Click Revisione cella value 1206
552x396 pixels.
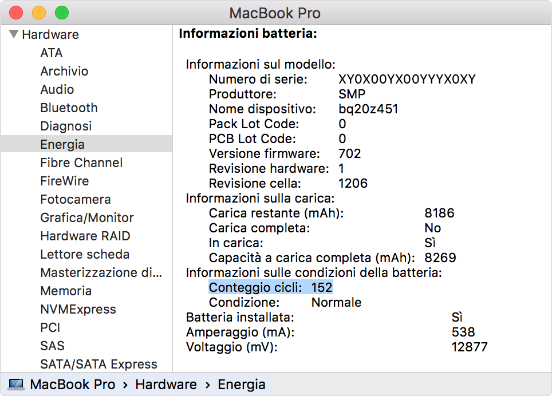353,183
